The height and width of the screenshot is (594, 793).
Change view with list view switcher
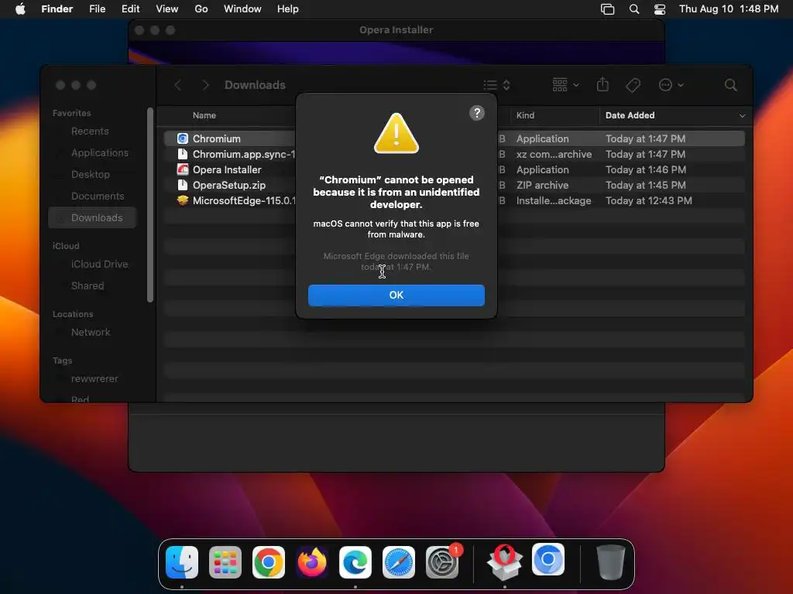[496, 85]
